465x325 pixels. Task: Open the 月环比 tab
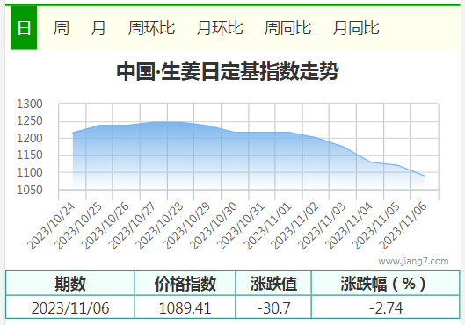pyautogui.click(x=220, y=28)
